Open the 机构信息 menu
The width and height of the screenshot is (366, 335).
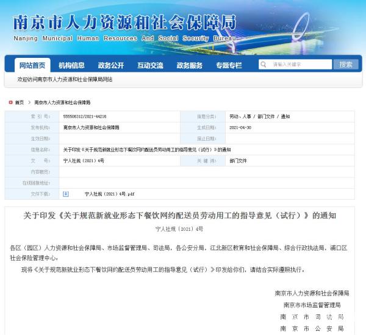pyautogui.click(x=71, y=65)
